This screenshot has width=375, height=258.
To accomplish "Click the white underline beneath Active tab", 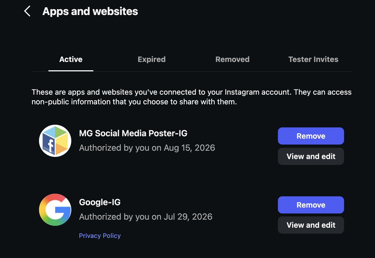I will 71,71.
